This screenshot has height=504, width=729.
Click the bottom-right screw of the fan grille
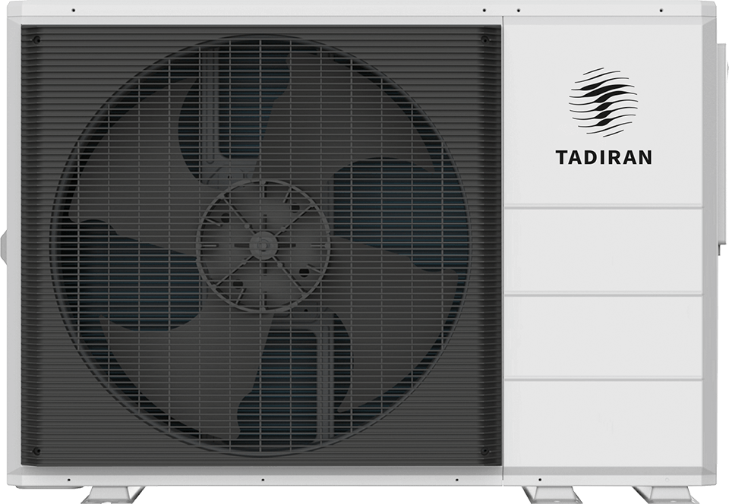click(x=485, y=451)
